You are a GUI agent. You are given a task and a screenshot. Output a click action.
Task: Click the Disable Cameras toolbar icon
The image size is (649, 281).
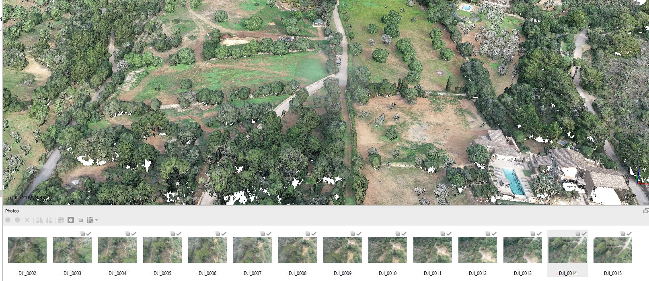point(17,220)
